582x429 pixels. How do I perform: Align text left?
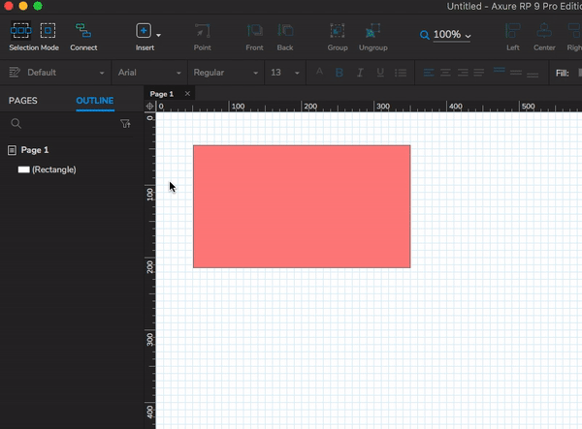click(x=429, y=73)
